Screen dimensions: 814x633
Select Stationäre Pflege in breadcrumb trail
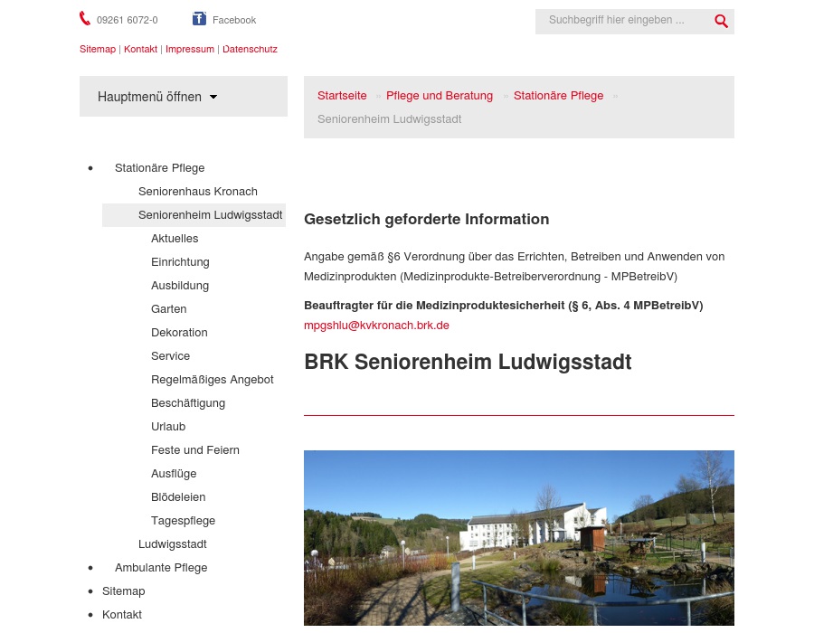tap(558, 95)
